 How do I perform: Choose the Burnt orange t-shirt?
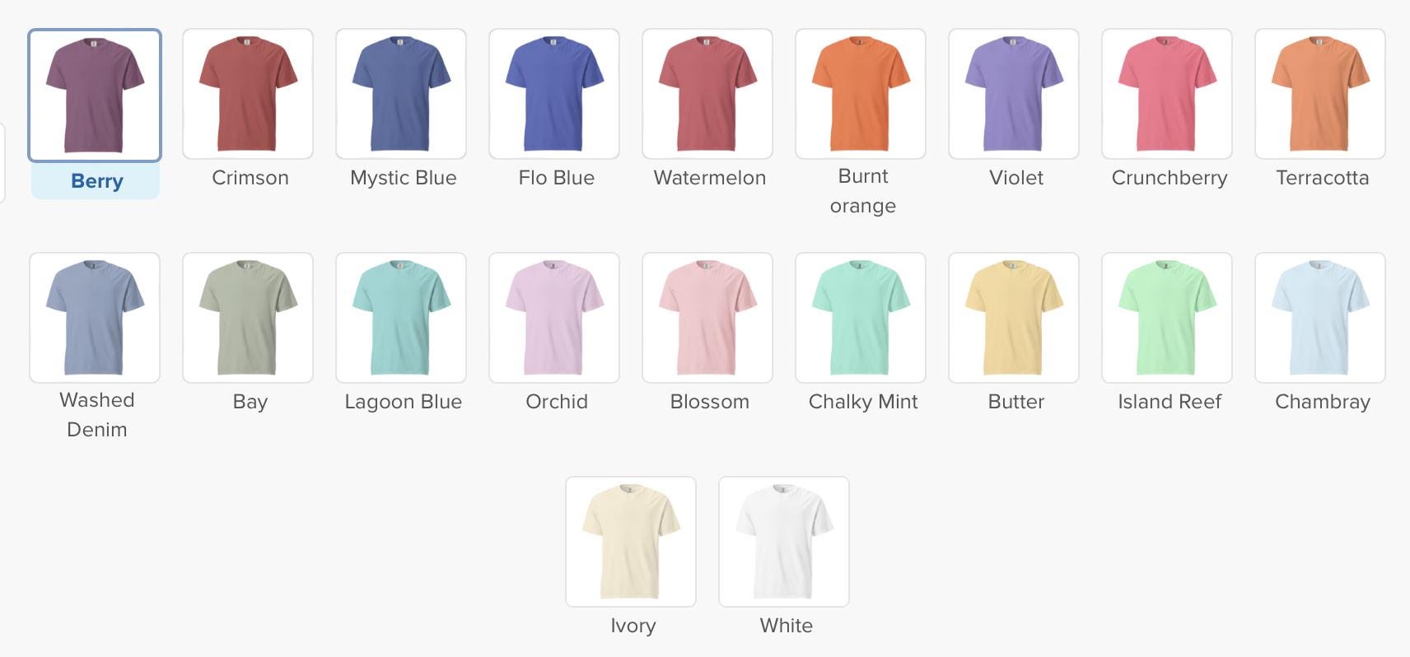coord(861,94)
